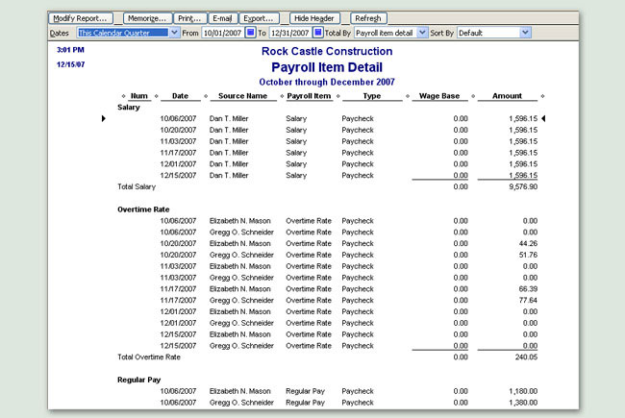Viewport: 625px width, 418px height.
Task: Expand the Dates range dropdown
Action: click(x=174, y=33)
